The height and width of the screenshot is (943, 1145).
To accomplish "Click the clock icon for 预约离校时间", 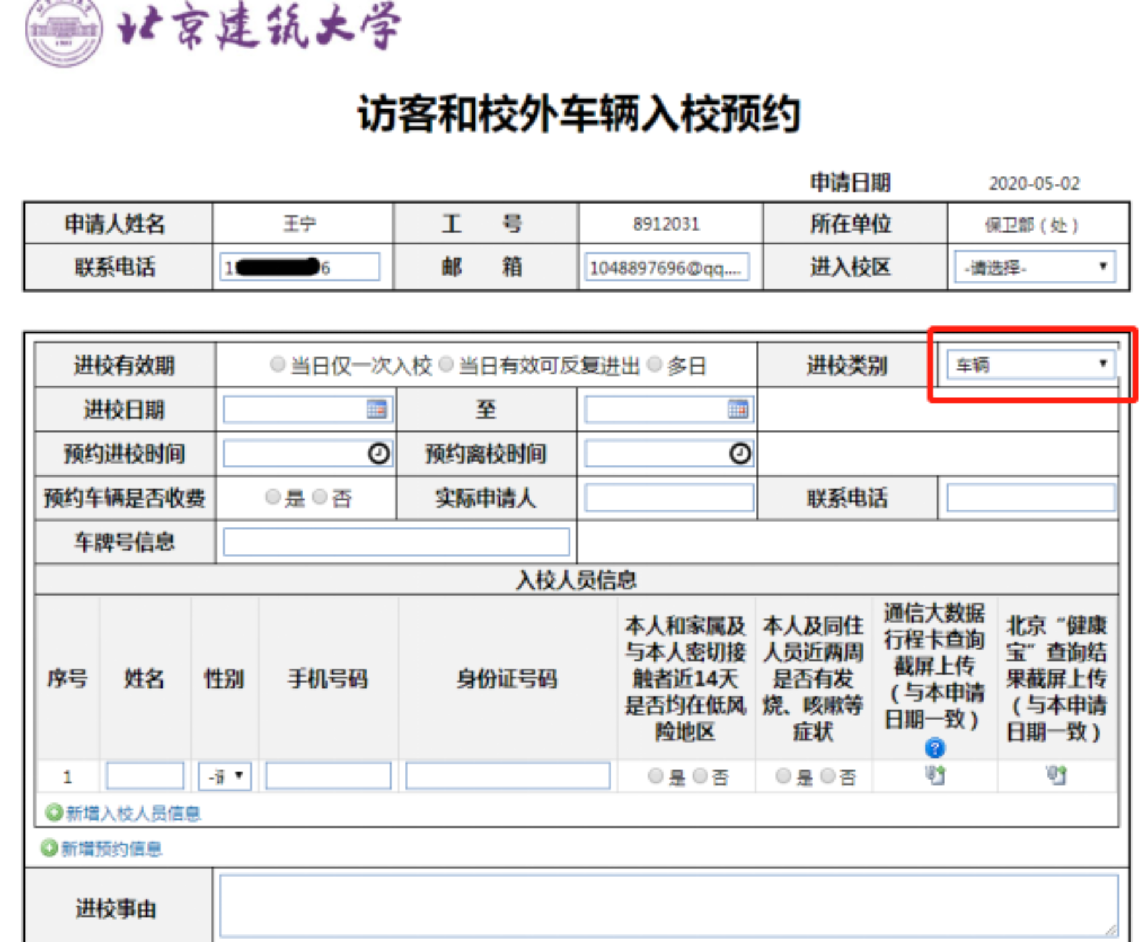I will click(740, 454).
